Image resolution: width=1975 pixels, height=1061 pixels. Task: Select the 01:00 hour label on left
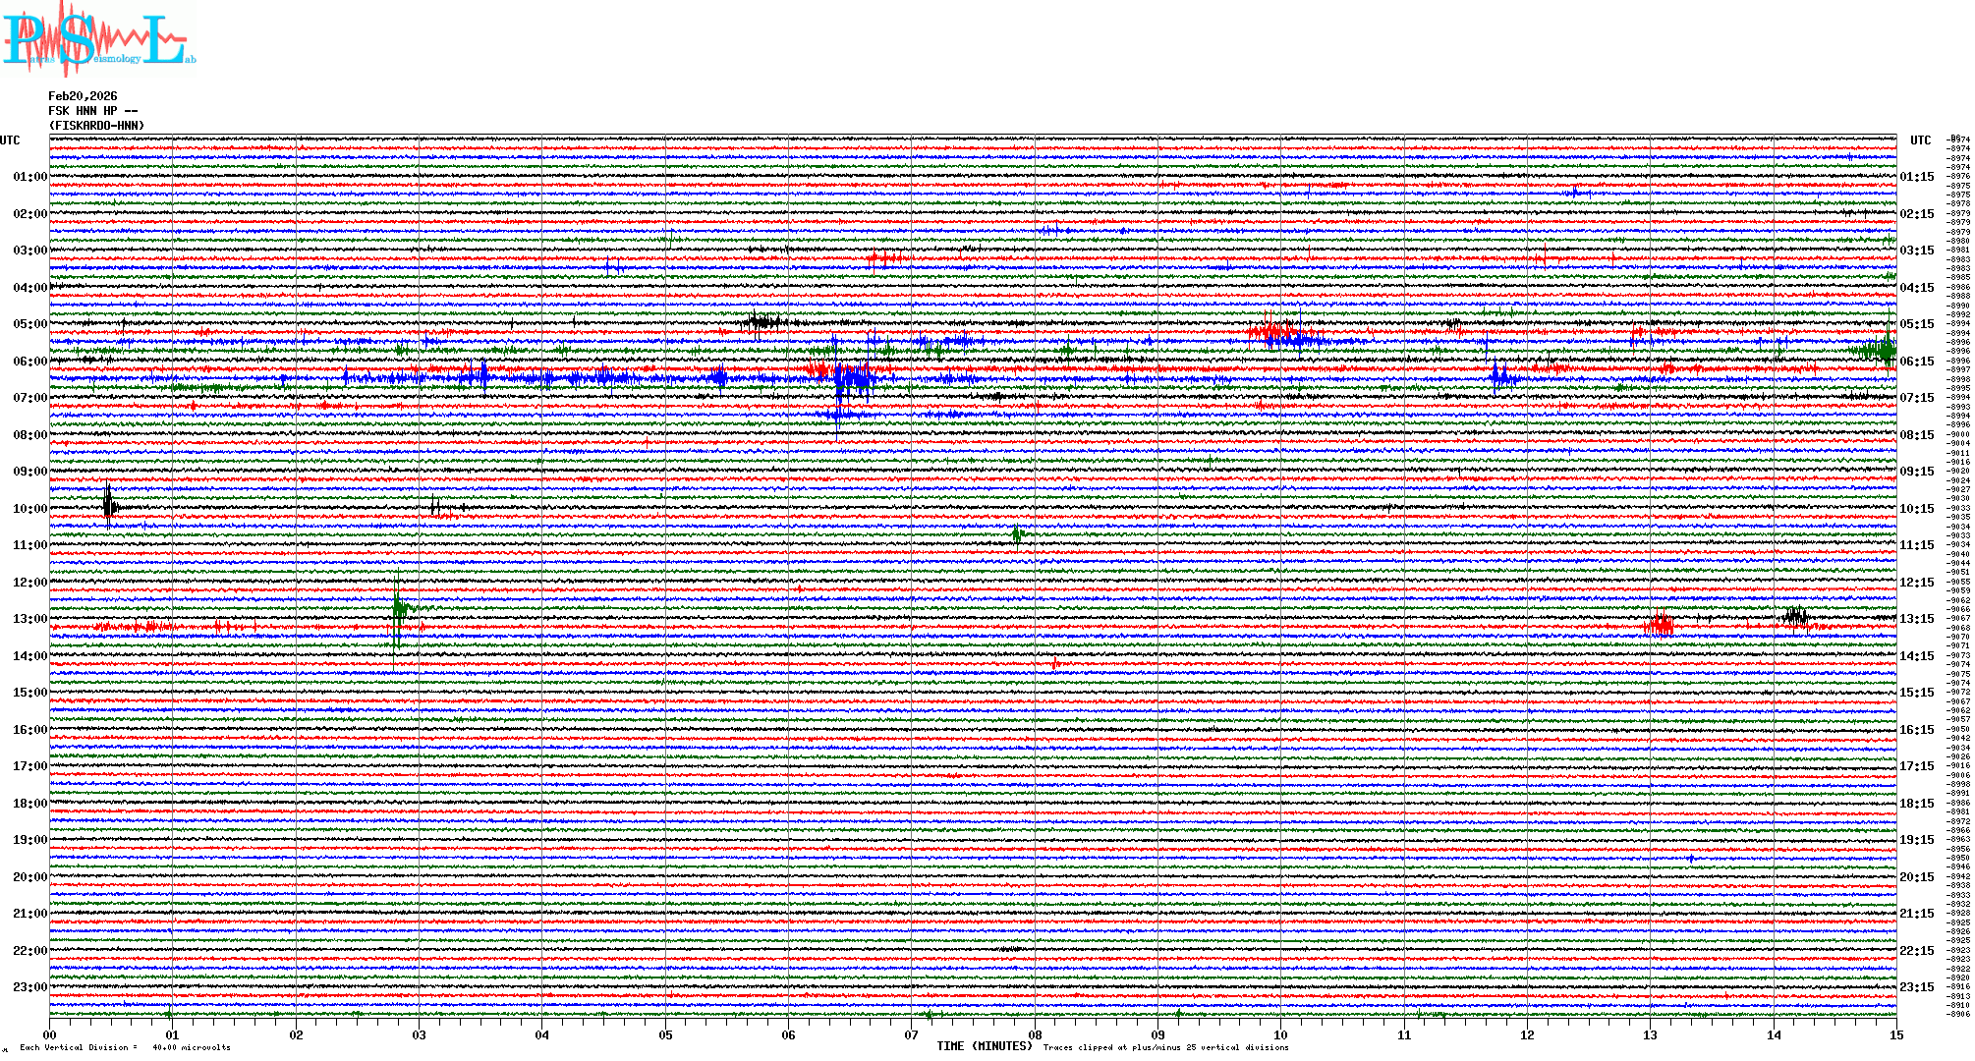29,177
